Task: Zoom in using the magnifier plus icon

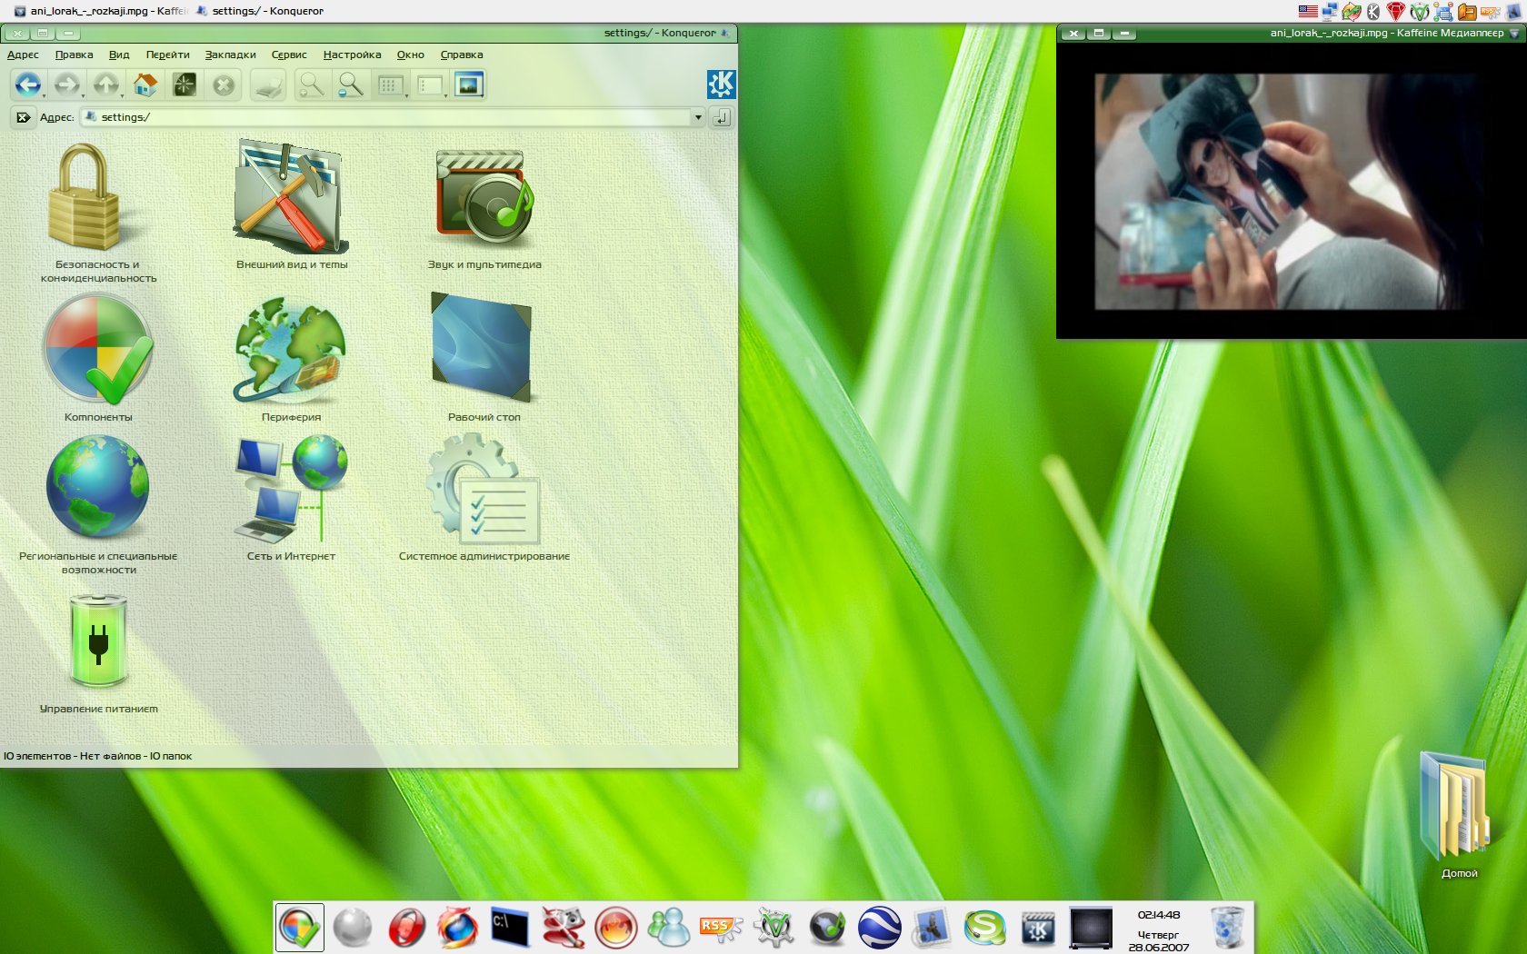Action: 311,84
